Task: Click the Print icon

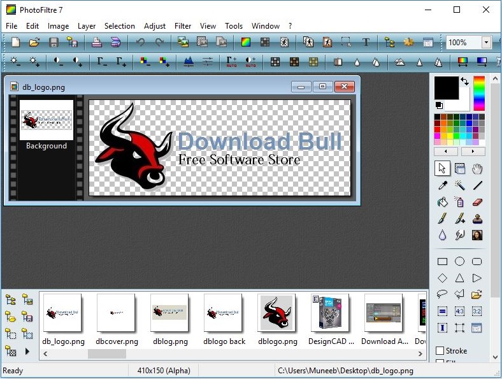Action: point(96,42)
